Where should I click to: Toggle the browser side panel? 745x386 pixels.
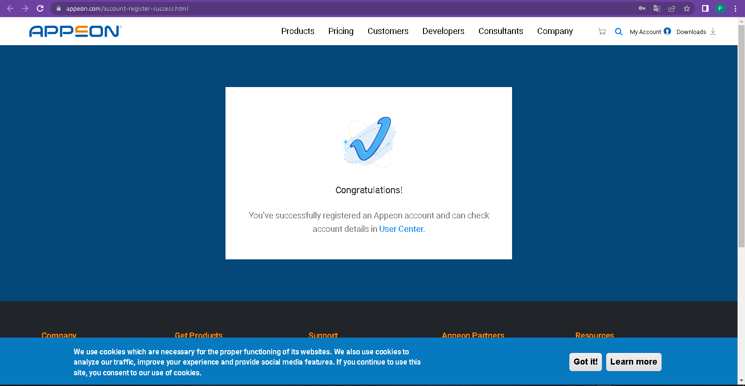pyautogui.click(x=705, y=8)
